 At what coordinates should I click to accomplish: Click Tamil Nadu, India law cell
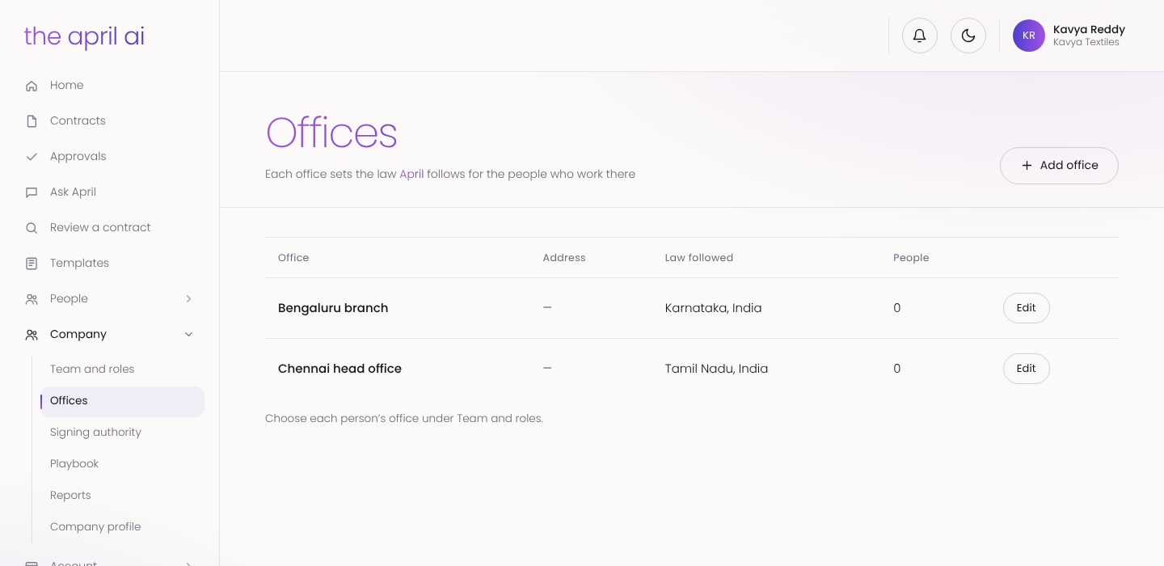(x=716, y=369)
